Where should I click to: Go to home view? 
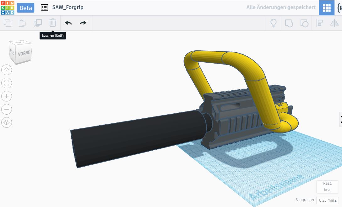click(x=7, y=70)
